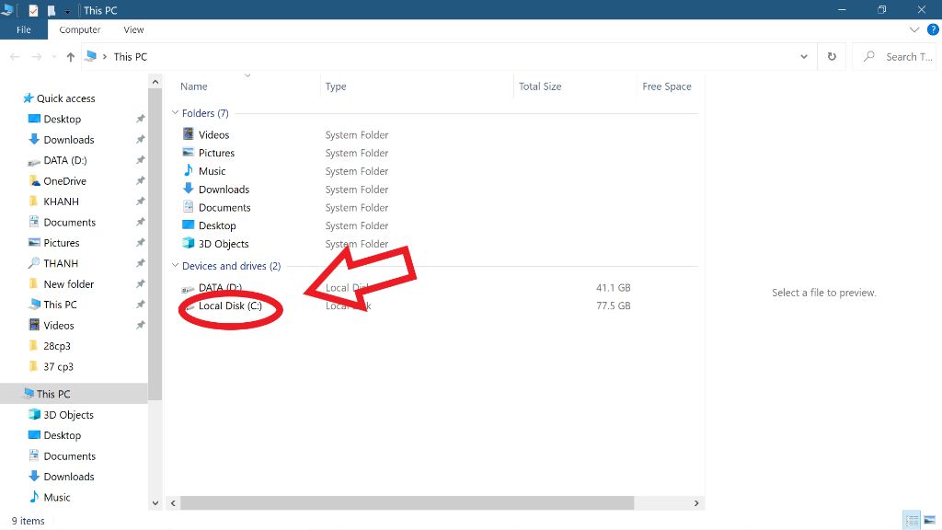942x530 pixels.
Task: Select the 3D Objects icon in list
Action: [x=188, y=243]
